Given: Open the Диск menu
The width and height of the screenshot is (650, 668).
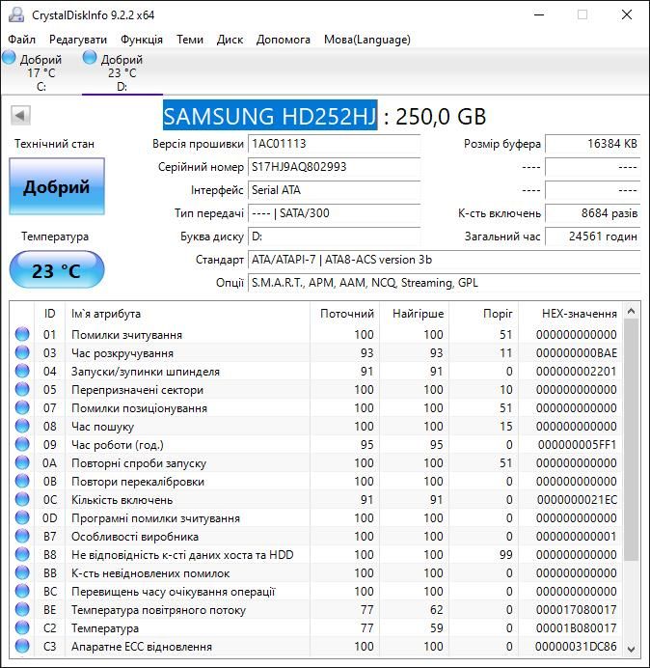Looking at the screenshot, I should click(x=230, y=40).
